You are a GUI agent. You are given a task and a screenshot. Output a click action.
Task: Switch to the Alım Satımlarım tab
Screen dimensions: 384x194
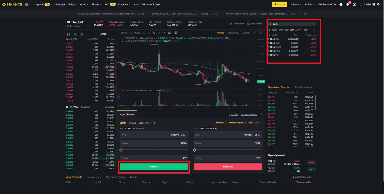pos(303,87)
